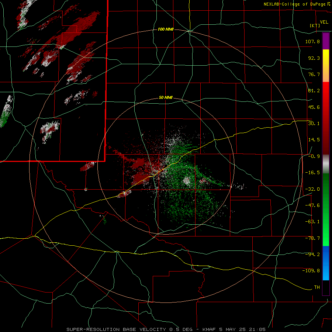The height and width of the screenshot is (332, 332).
Task: Select the 76.7 velocity scale value
Action: click(314, 74)
